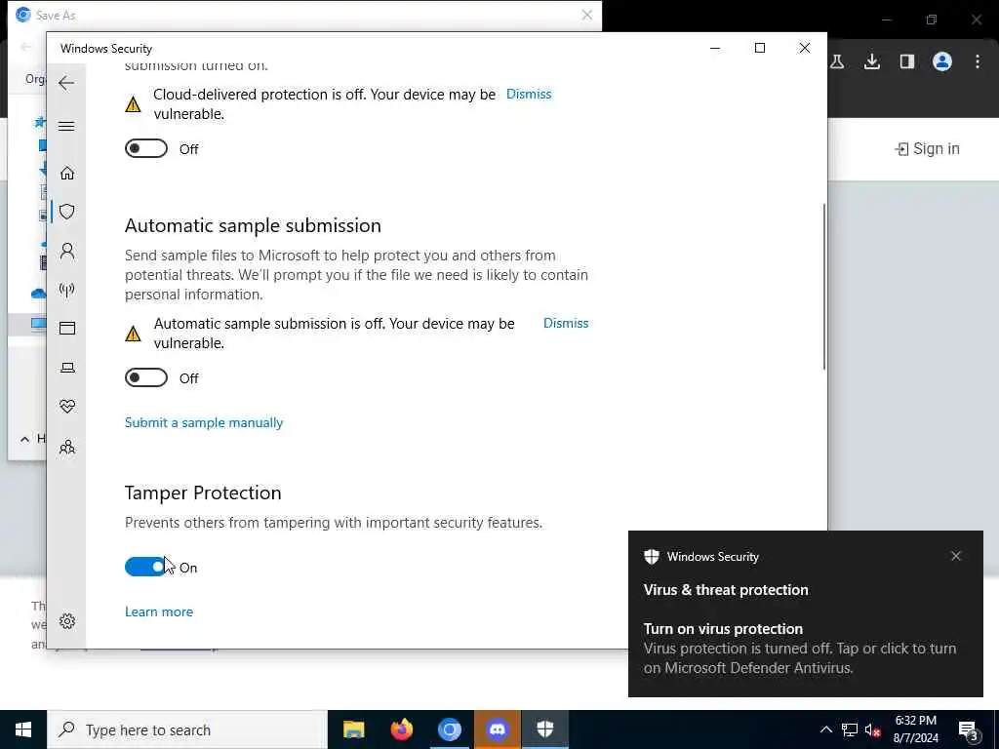This screenshot has height=749, width=999.
Task: Open Action Center notifications icon
Action: (x=969, y=729)
